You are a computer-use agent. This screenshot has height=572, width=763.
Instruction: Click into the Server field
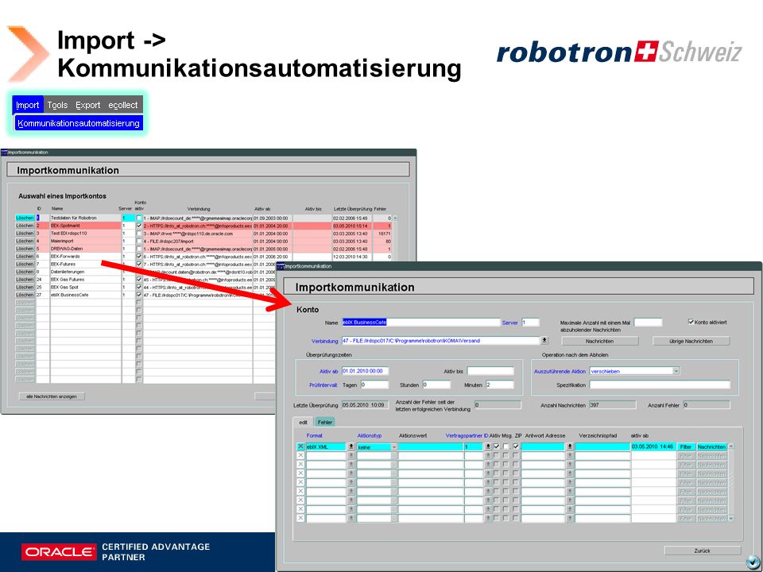[530, 322]
